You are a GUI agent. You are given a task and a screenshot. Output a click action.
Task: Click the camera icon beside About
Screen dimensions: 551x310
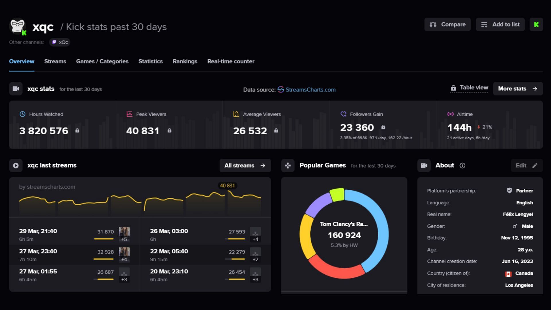tap(424, 166)
